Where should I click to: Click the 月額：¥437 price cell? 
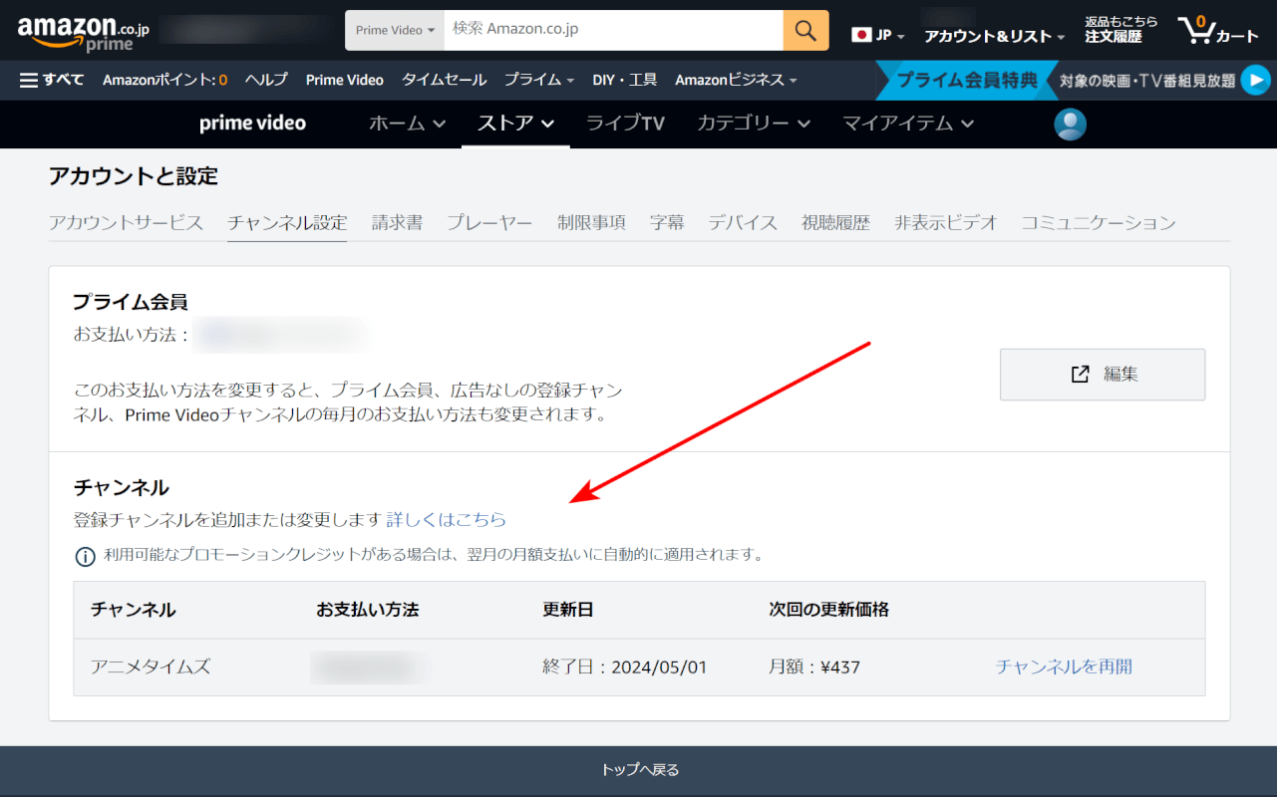(814, 666)
